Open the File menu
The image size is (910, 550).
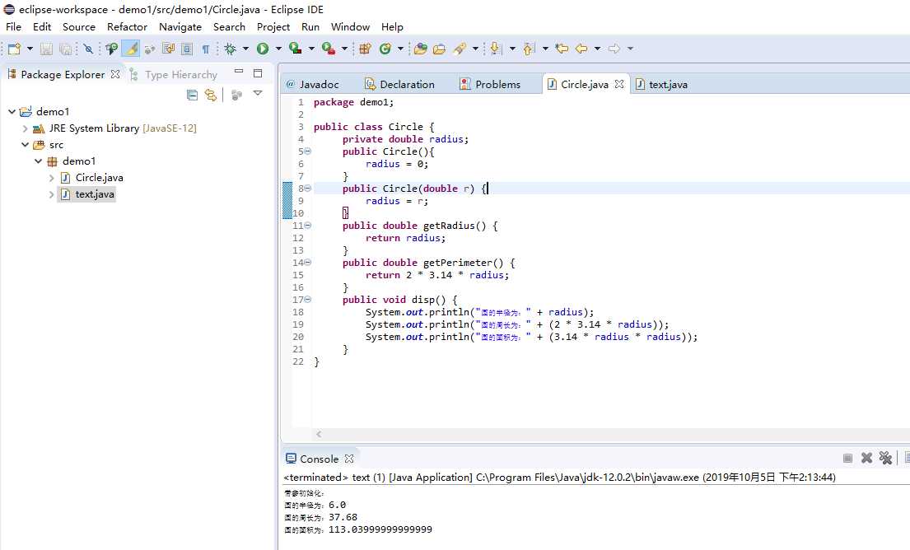click(13, 26)
